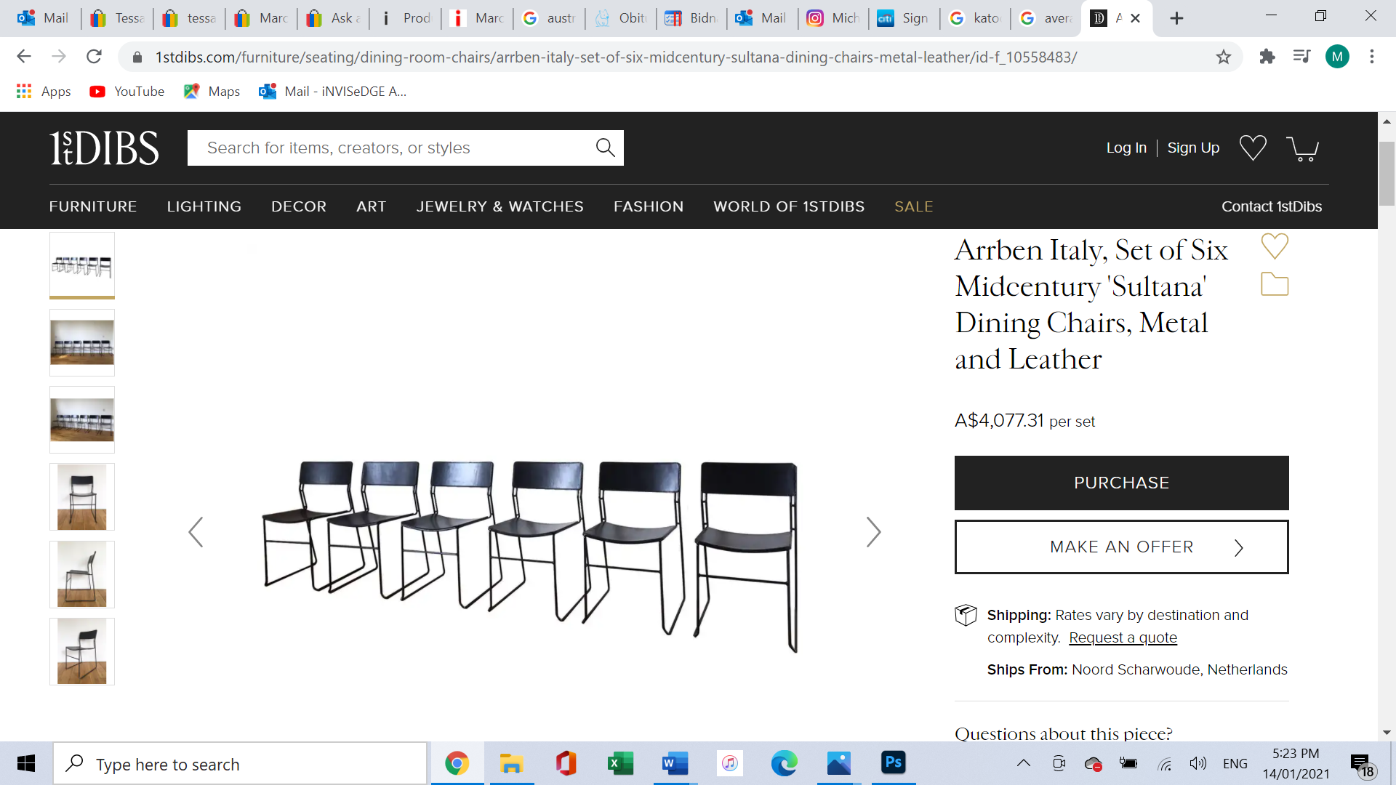Reload the page
This screenshot has width=1396, height=785.
(94, 57)
